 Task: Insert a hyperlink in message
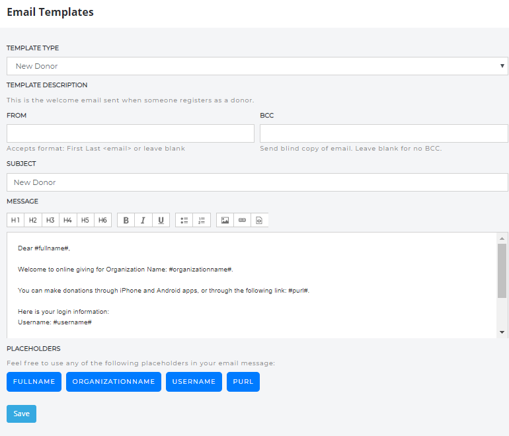point(242,220)
